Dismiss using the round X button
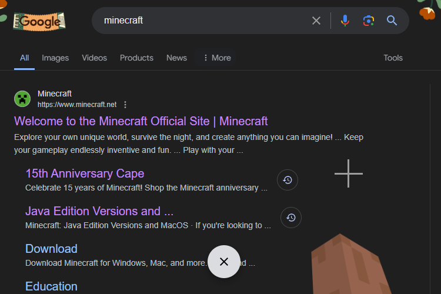The height and width of the screenshot is (294, 441). [224, 262]
